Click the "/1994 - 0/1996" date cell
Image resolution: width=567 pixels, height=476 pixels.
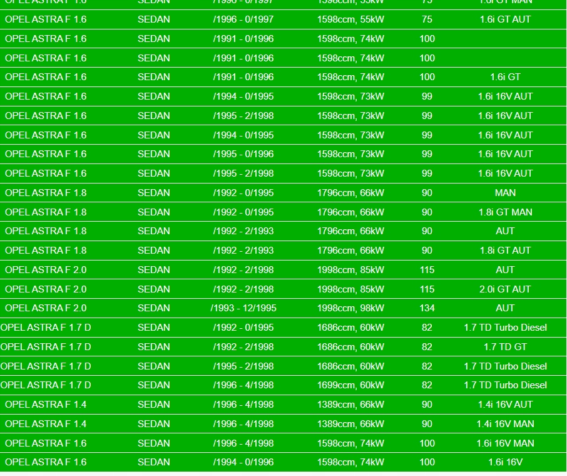(243, 462)
